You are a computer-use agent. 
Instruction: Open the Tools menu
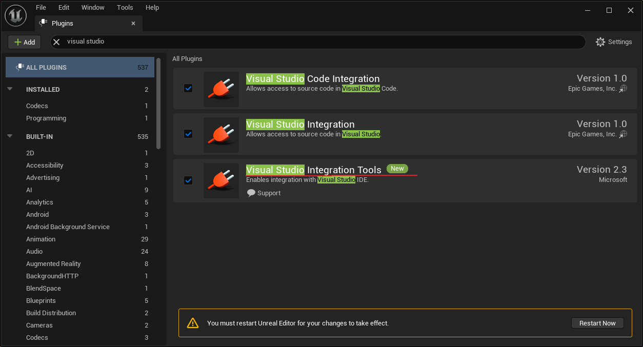pyautogui.click(x=125, y=7)
